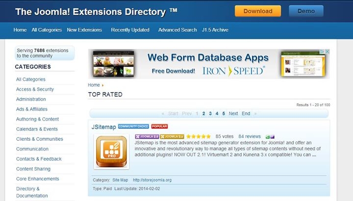The height and width of the screenshot is (201, 353).
Task: Open All Categories in the top navigation
Action: coord(47,30)
